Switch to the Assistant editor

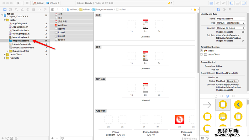217,3
